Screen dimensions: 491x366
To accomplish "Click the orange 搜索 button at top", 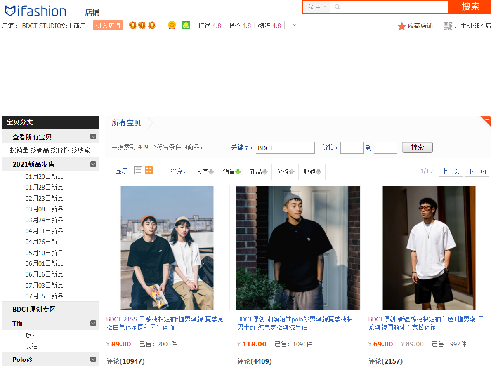I will tap(470, 7).
